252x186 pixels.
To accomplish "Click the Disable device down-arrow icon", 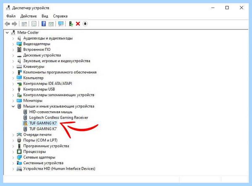I will (85, 24).
